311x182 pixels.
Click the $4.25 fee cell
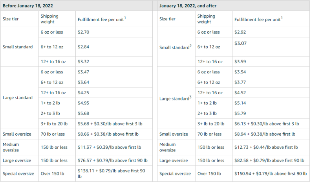pyautogui.click(x=83, y=93)
